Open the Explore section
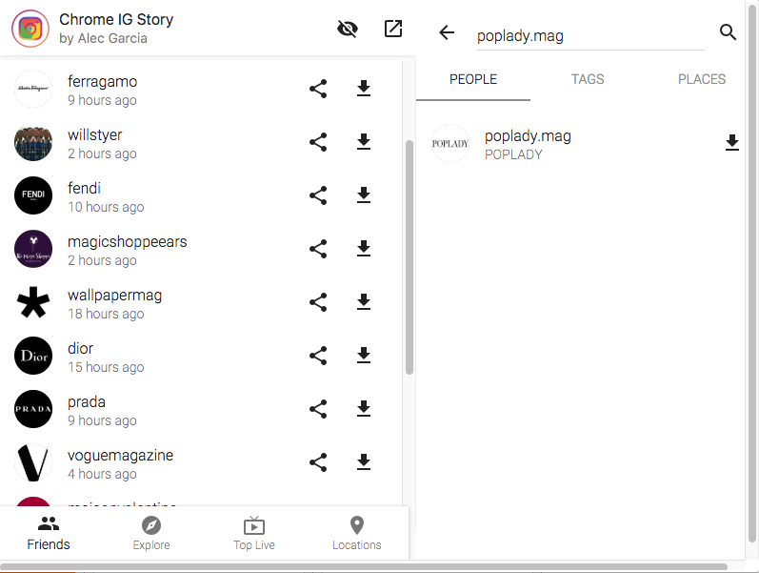 [151, 533]
